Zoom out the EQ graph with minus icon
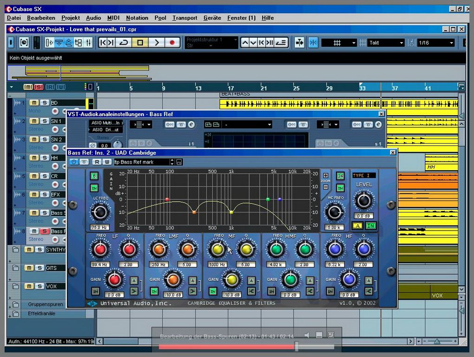This screenshot has width=474, height=357. (x=325, y=187)
